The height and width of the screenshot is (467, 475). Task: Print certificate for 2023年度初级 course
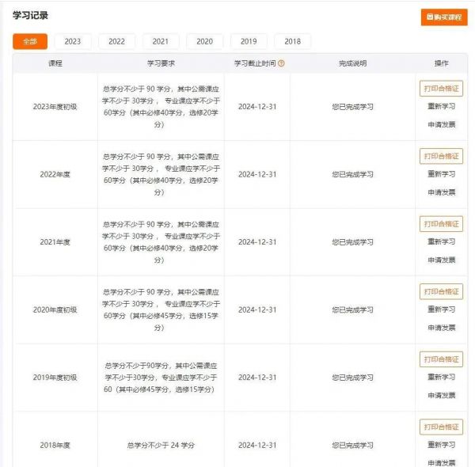tap(442, 89)
